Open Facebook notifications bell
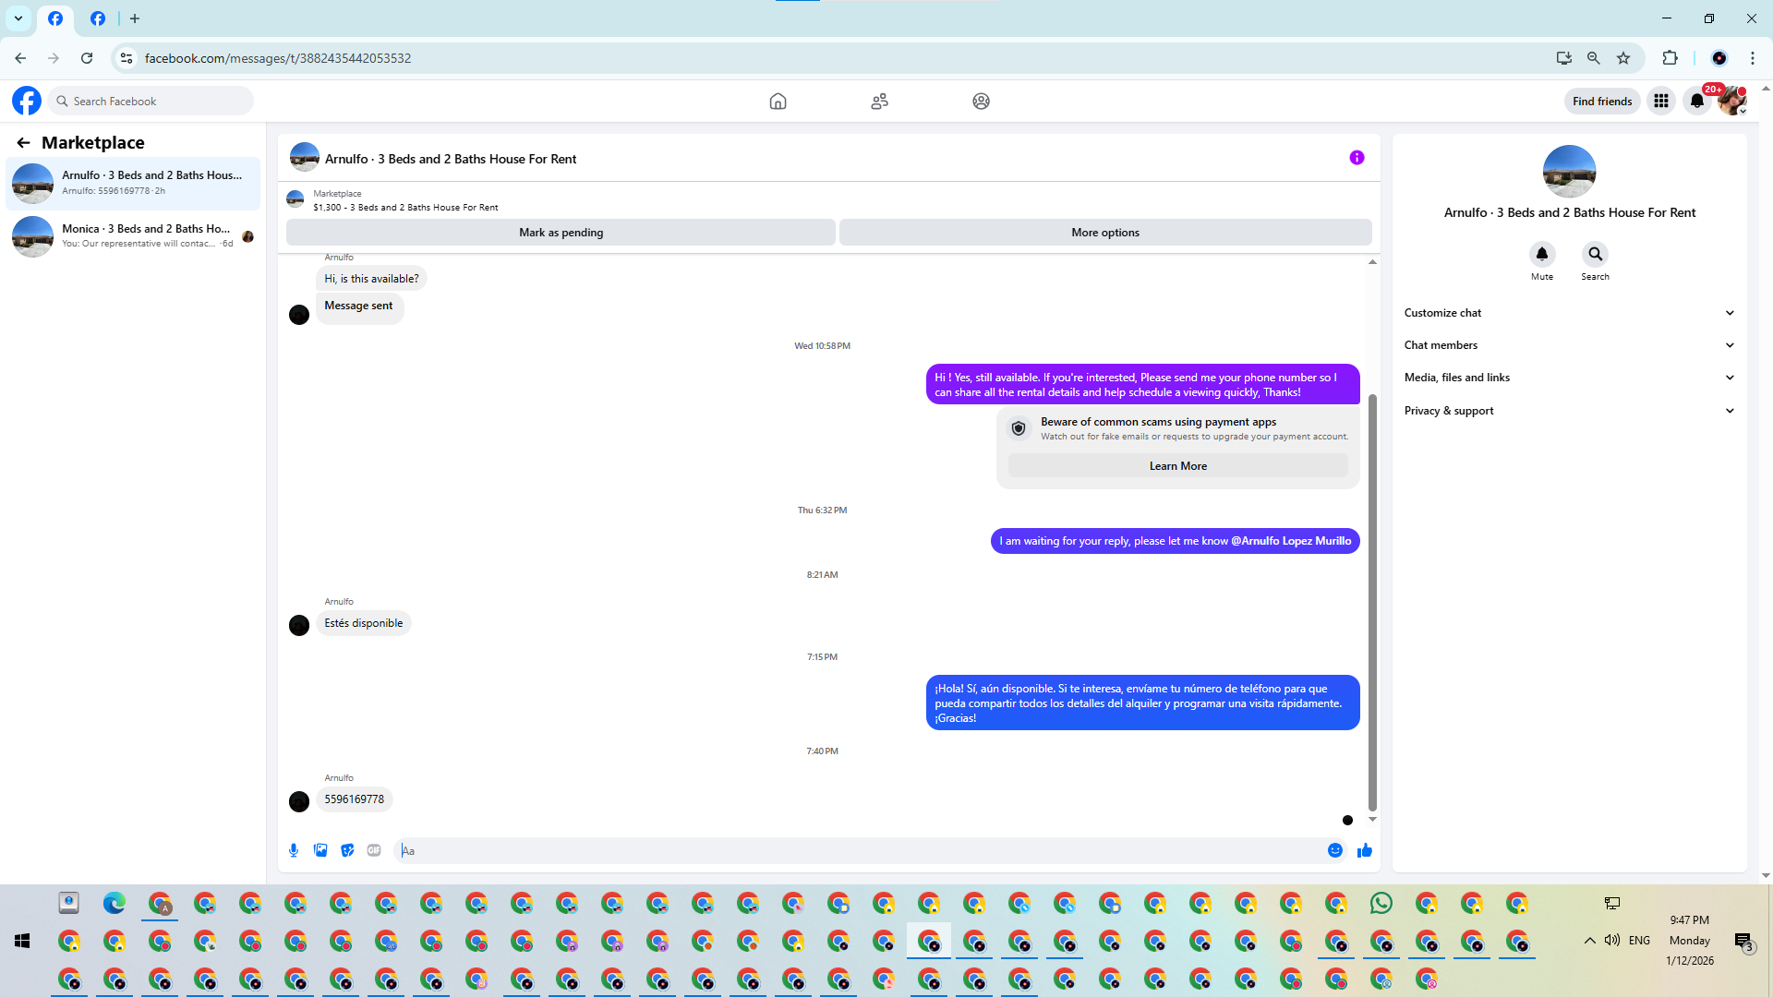Image resolution: width=1773 pixels, height=997 pixels. (x=1697, y=101)
